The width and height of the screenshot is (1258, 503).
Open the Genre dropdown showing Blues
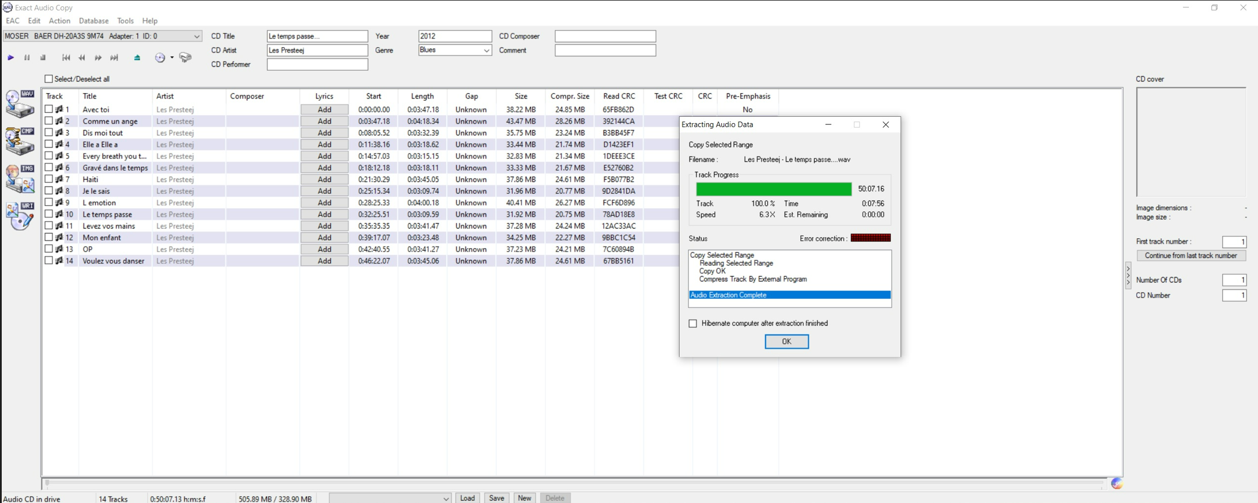click(x=455, y=50)
